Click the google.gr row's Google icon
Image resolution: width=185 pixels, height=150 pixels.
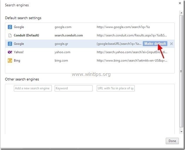(10, 44)
